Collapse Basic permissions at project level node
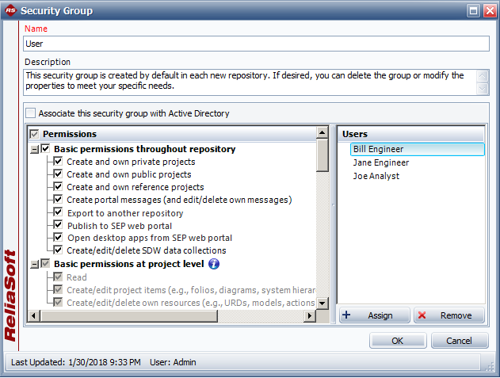This screenshot has height=378, width=500. pyautogui.click(x=34, y=264)
